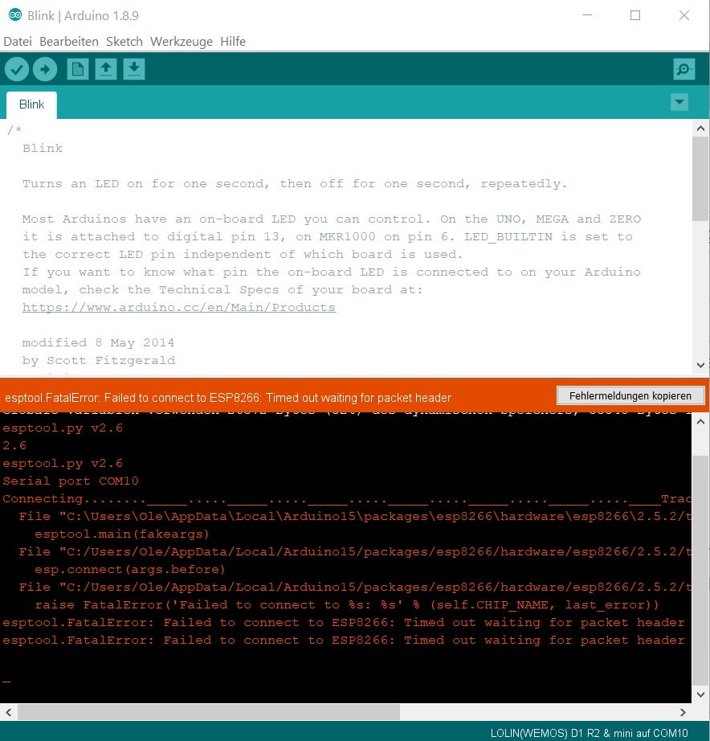
Task: Expand the tab options dropdown arrow
Action: (679, 102)
